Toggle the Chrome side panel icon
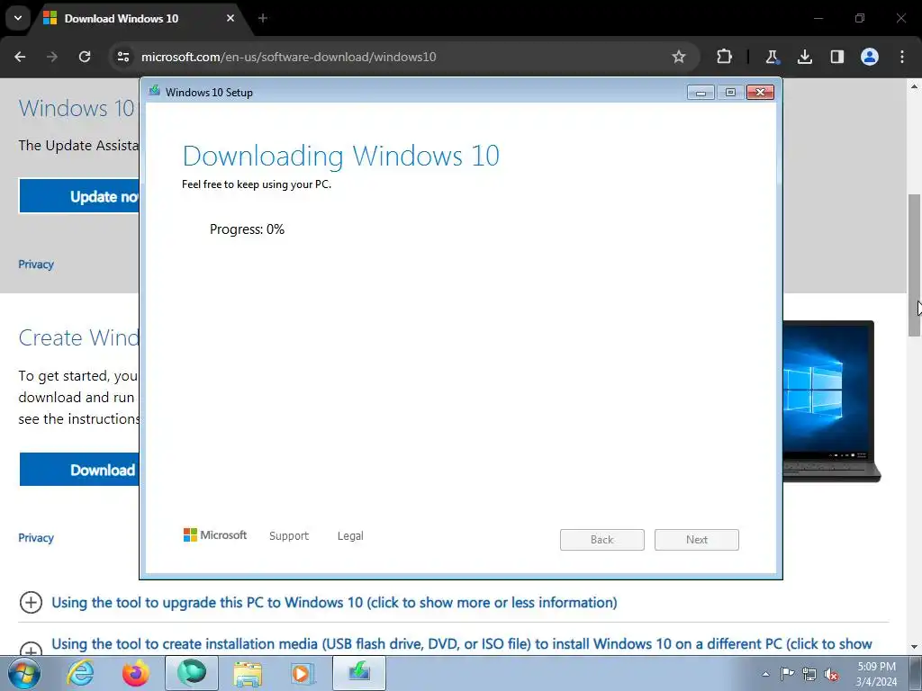Image resolution: width=922 pixels, height=691 pixels. (836, 57)
